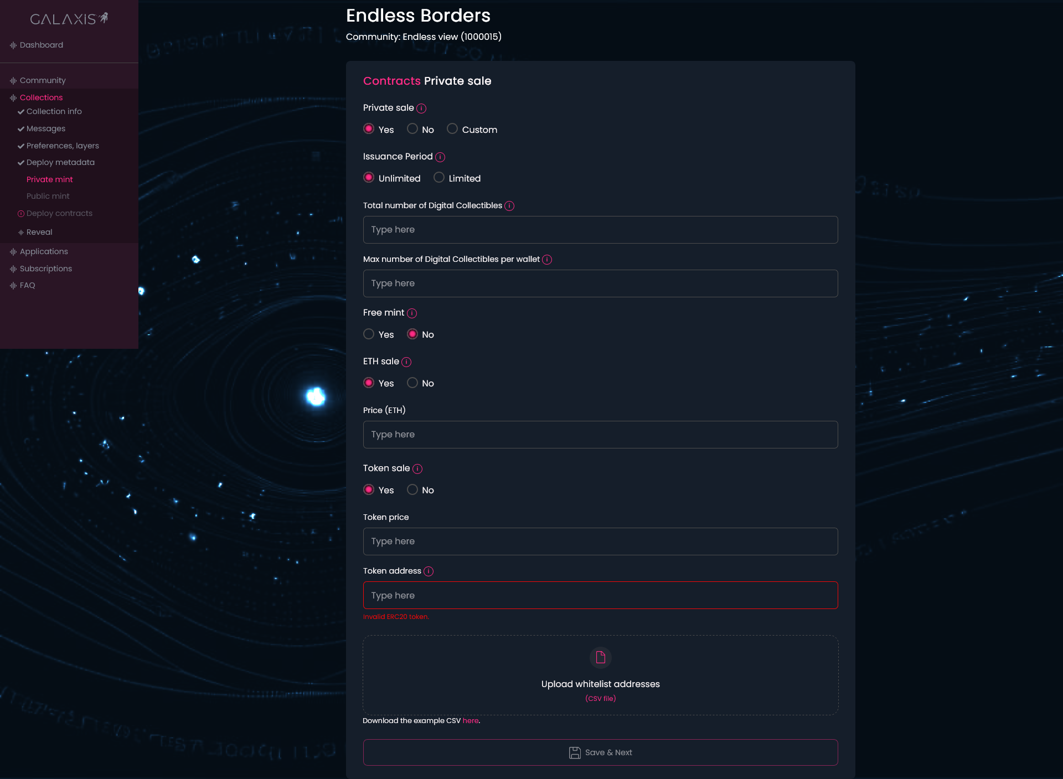The width and height of the screenshot is (1063, 779).
Task: Expand the Community sidebar section
Action: click(x=43, y=80)
